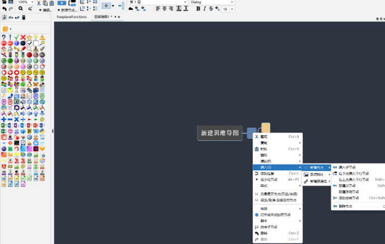Click the Bold formatting button
385x244 pixels.
point(198,9)
